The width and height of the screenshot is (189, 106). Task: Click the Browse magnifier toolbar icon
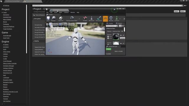53,19
